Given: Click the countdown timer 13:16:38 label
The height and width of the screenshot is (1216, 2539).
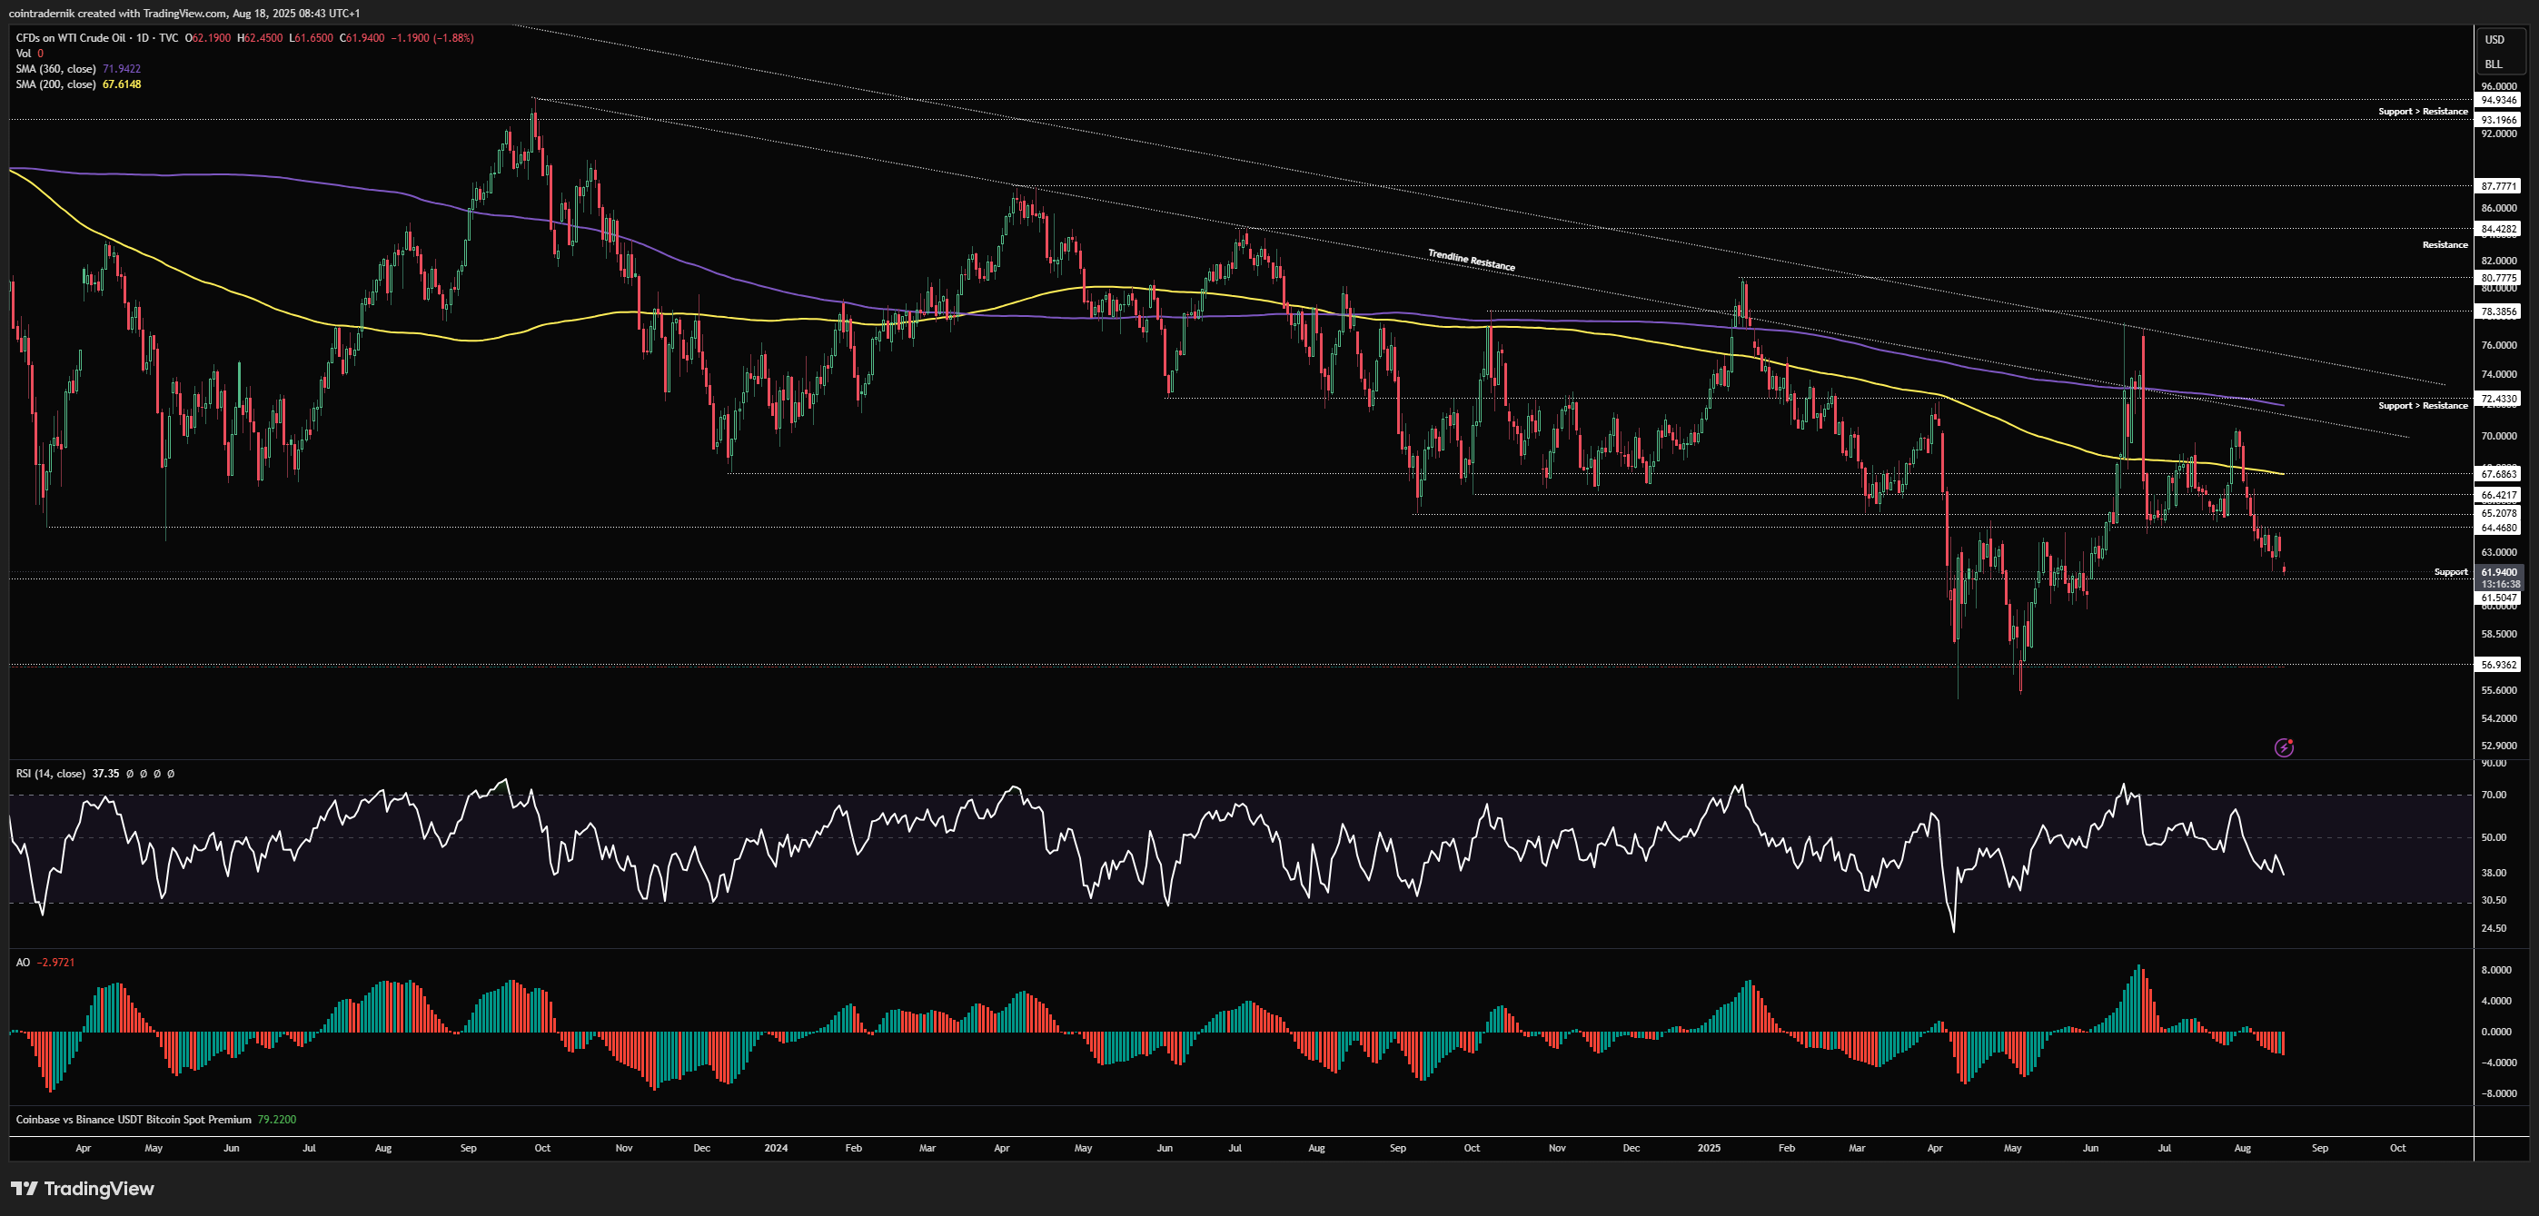Looking at the screenshot, I should pos(2501,584).
